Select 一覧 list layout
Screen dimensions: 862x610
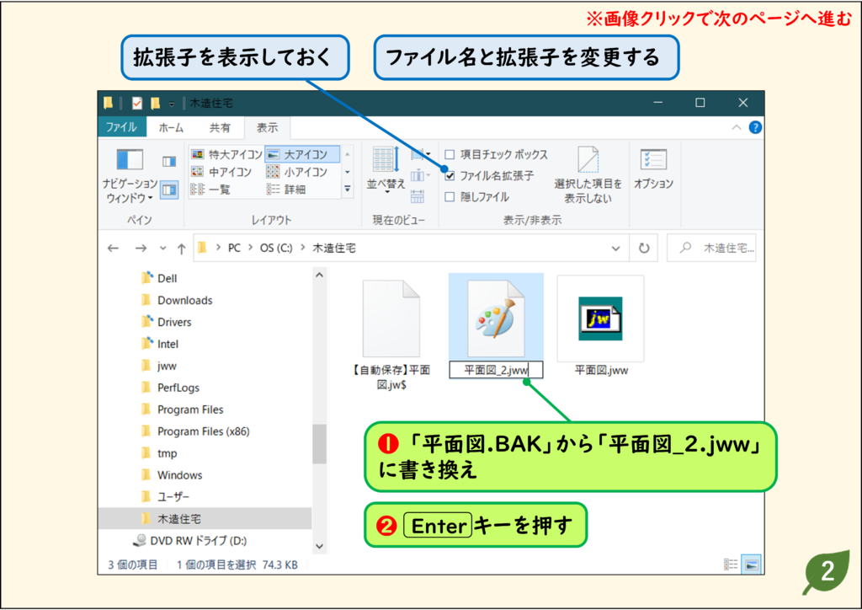210,190
